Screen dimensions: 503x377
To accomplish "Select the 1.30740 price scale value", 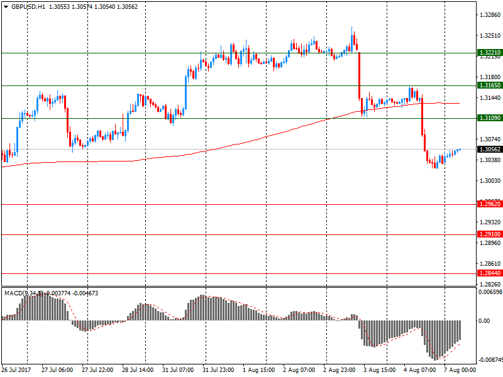I will click(x=490, y=139).
